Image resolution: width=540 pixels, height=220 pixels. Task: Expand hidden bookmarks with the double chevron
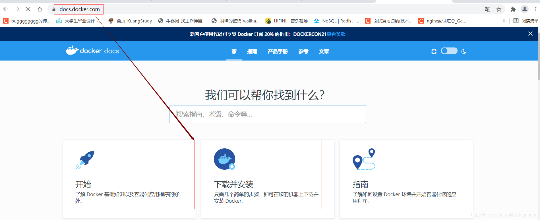504,20
